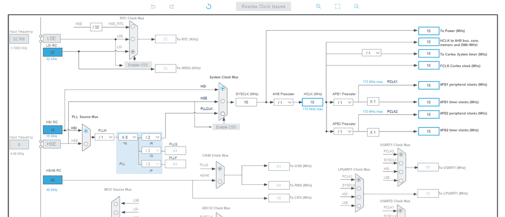The image size is (505, 217).
Task: Open the PLL /R divider dropdown
Action: click(151, 137)
